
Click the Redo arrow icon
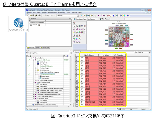[55, 16]
